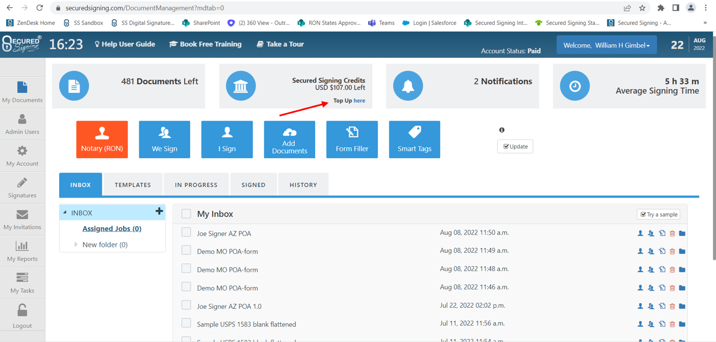
Task: Open Admin Users in the sidebar
Action: click(x=22, y=124)
